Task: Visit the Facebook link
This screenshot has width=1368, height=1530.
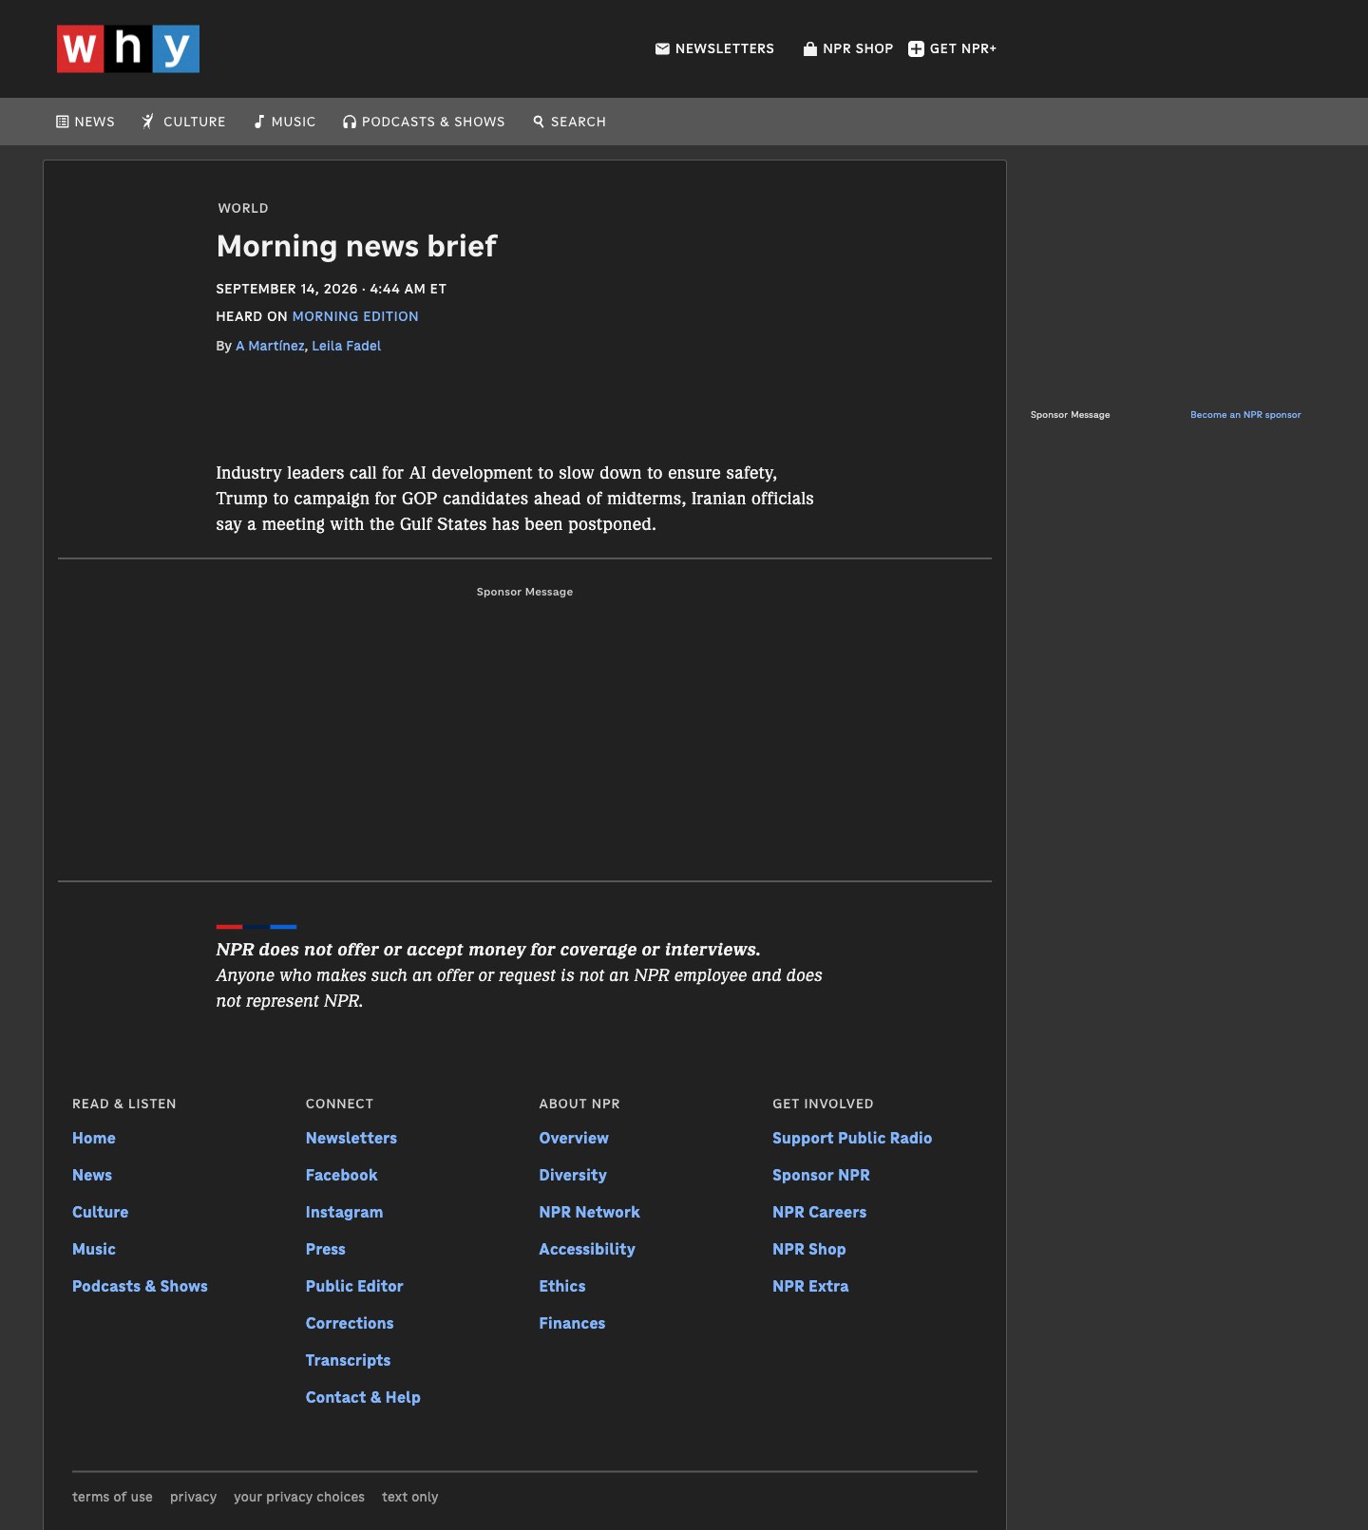Action: click(342, 1175)
